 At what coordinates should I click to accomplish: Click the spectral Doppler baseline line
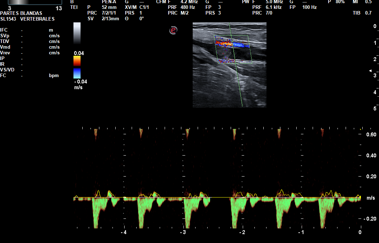pyautogui.click(x=216, y=198)
